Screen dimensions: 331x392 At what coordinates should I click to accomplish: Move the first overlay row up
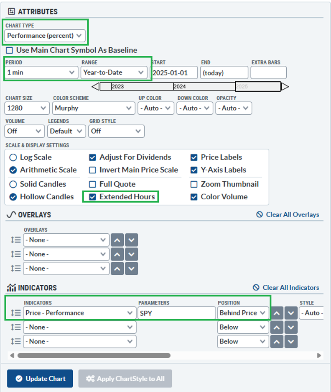click(117, 240)
